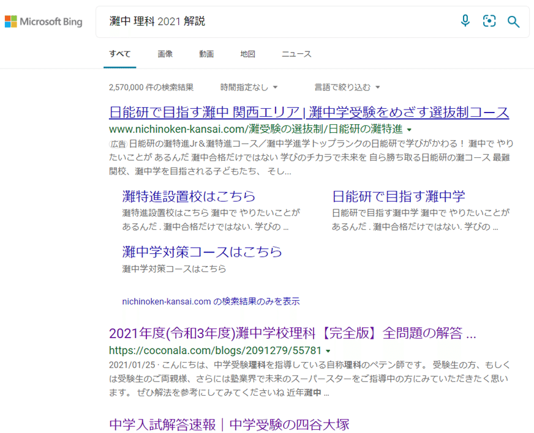
Task: Open the 日能研で目指す灘中学 sitelink
Action: click(x=399, y=196)
